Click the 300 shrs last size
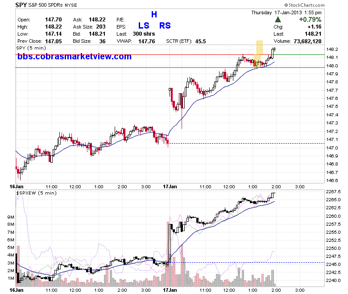The height and width of the screenshot is (294, 348). 144,34
